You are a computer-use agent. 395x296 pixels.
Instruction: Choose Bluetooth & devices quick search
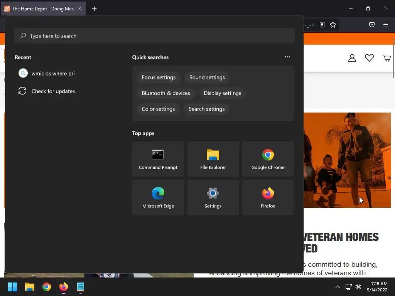coord(166,93)
